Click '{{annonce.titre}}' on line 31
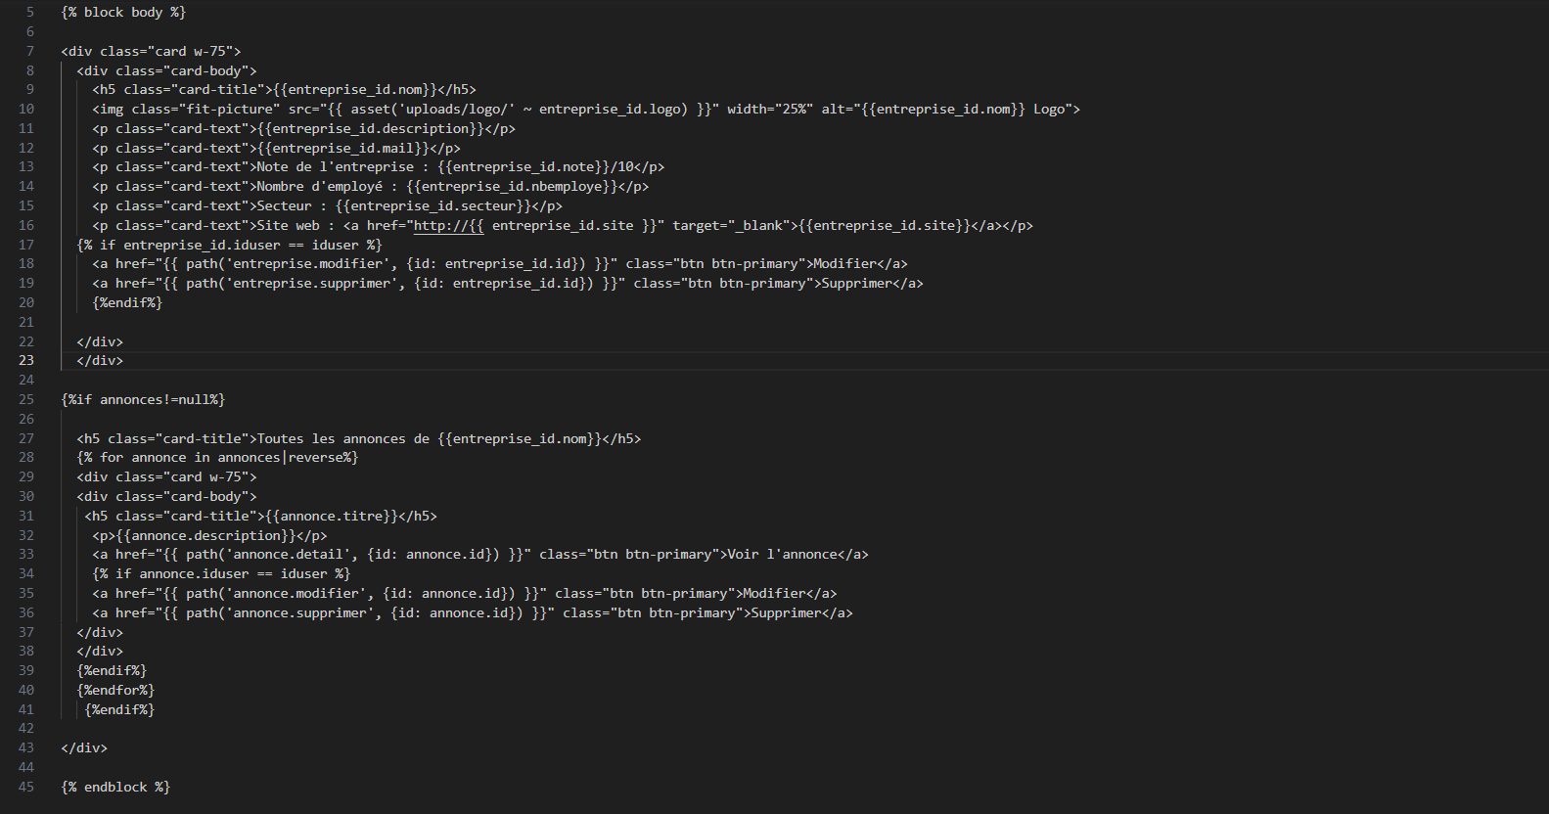 [332, 516]
